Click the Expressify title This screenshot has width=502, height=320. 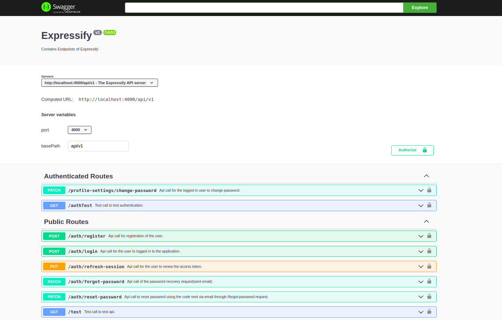pos(66,35)
